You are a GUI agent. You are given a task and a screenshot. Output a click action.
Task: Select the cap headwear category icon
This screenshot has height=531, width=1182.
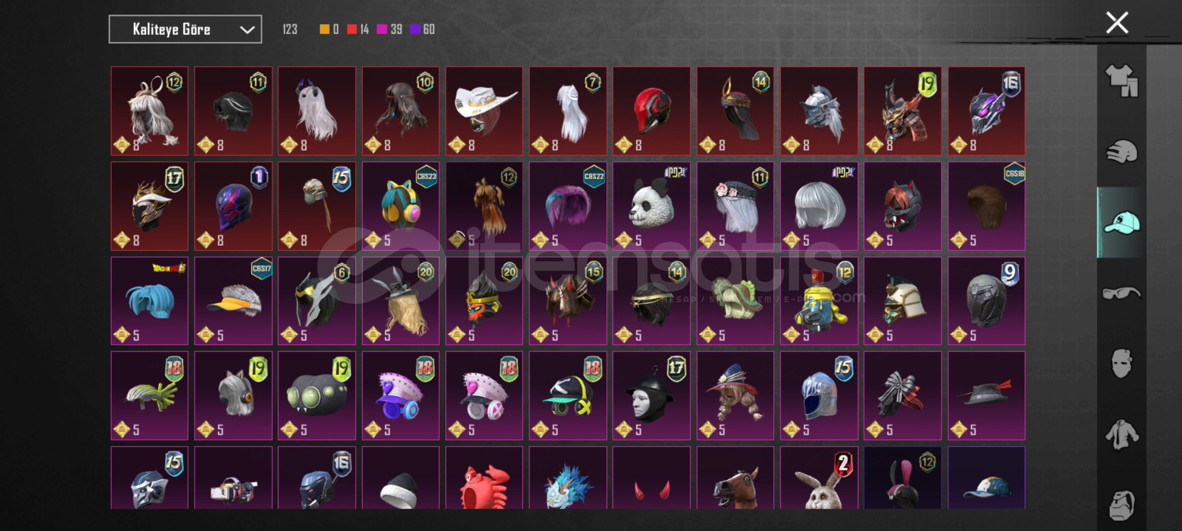[x=1121, y=222]
